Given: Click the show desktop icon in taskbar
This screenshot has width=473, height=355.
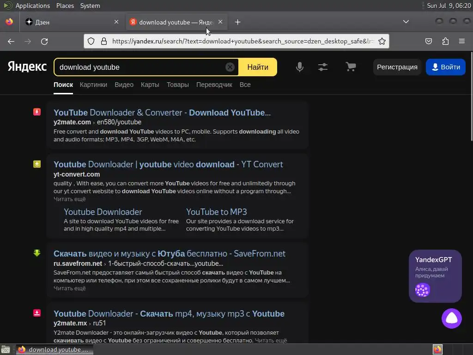Looking at the screenshot, I should point(6,349).
